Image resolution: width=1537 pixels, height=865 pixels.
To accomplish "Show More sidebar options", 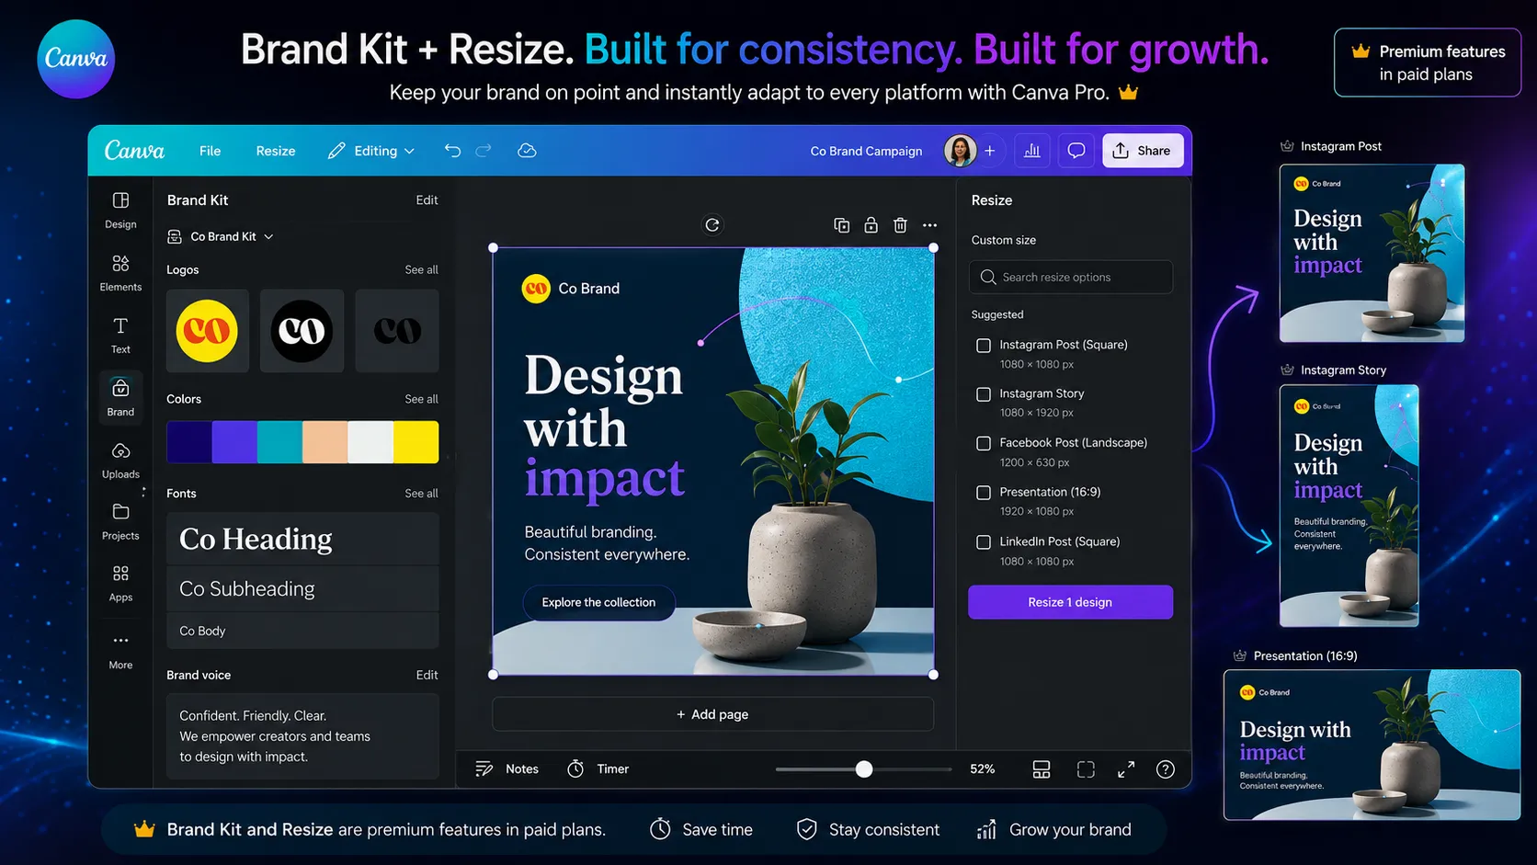I will pyautogui.click(x=120, y=650).
